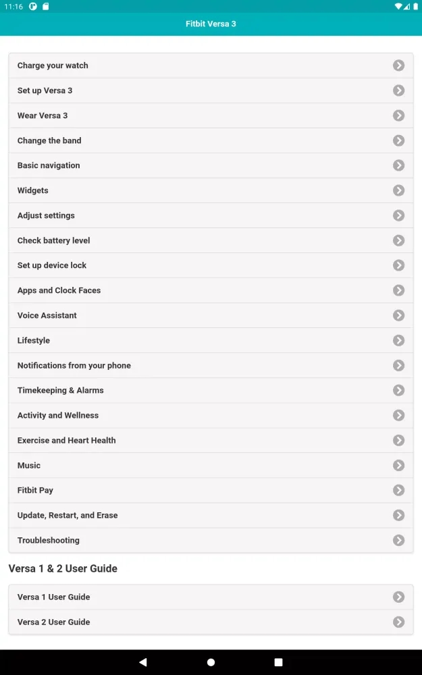The image size is (422, 675).
Task: Open the Versa 1 User Guide
Action: (x=54, y=597)
